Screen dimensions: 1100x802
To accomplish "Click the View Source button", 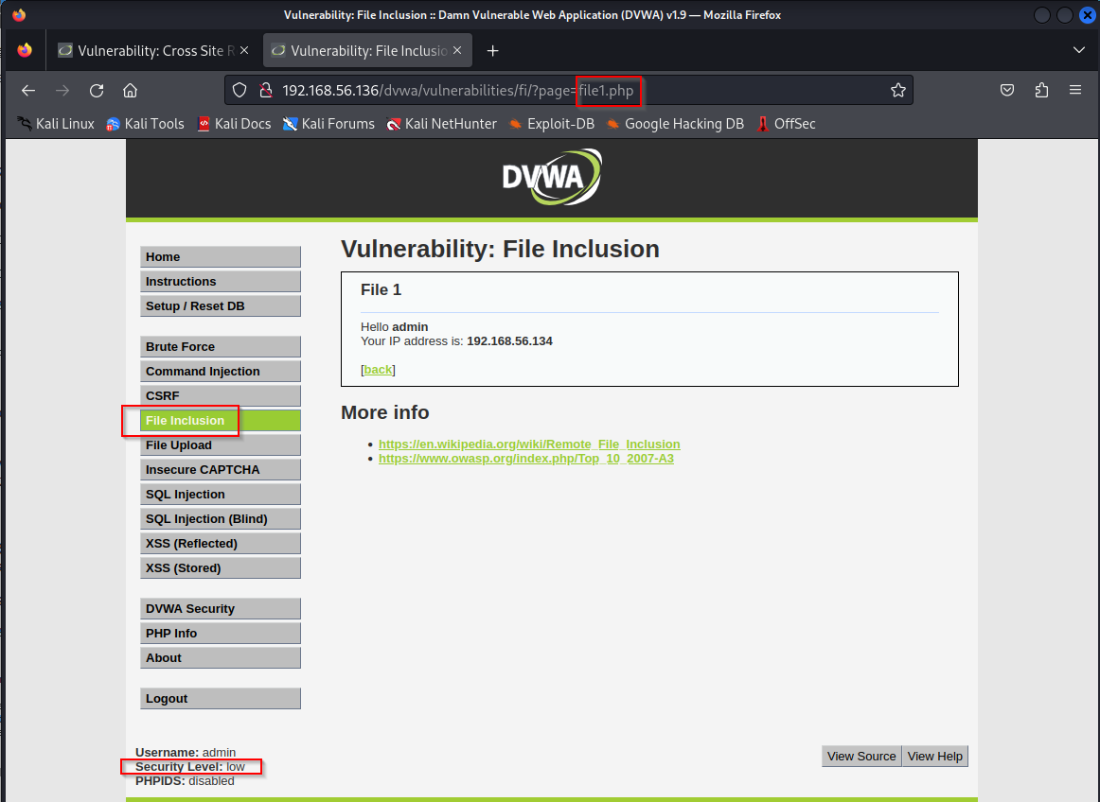I will coord(861,756).
